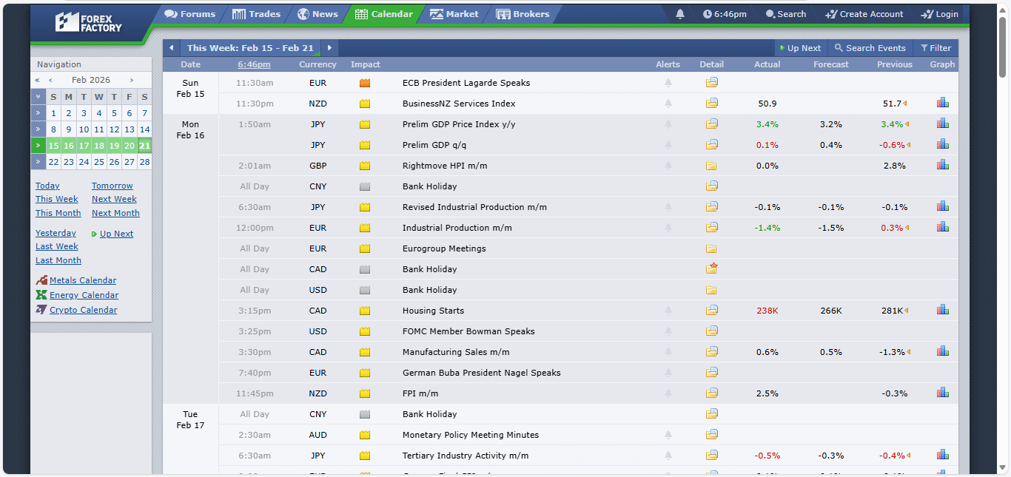Image resolution: width=1011 pixels, height=477 pixels.
Task: Click the Next Month navigation link
Action: coord(115,213)
